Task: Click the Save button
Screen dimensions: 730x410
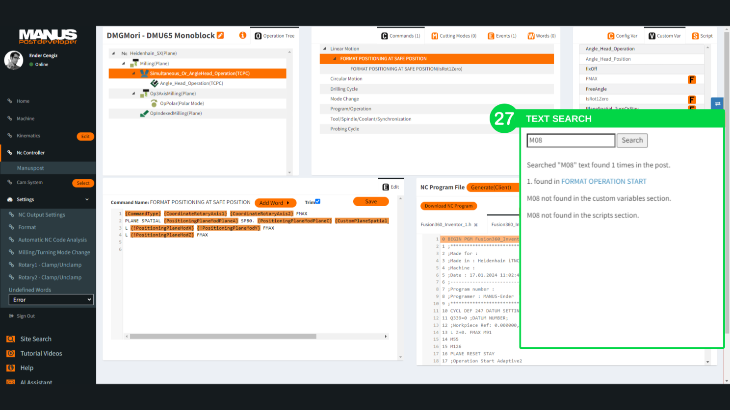Action: pyautogui.click(x=371, y=201)
